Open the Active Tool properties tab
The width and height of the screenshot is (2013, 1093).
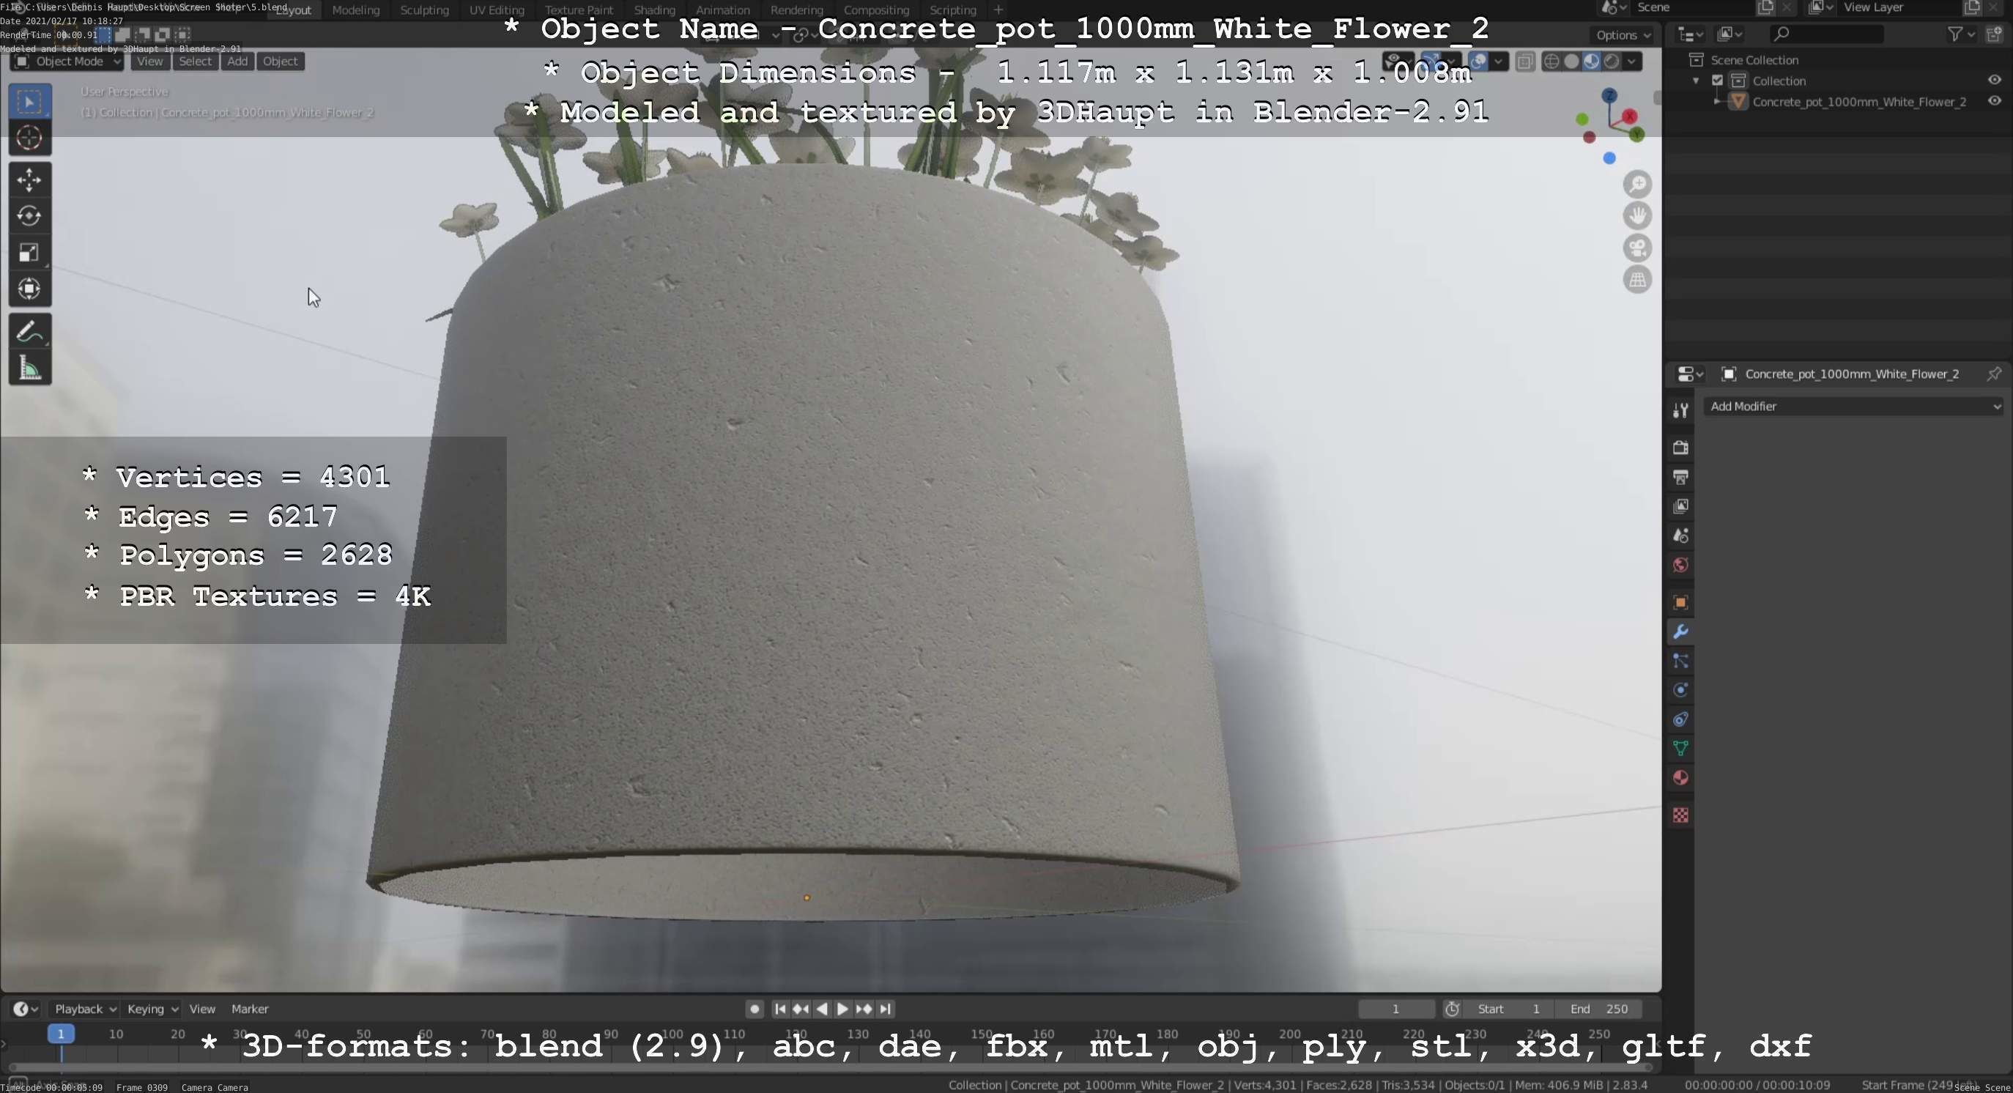1680,410
